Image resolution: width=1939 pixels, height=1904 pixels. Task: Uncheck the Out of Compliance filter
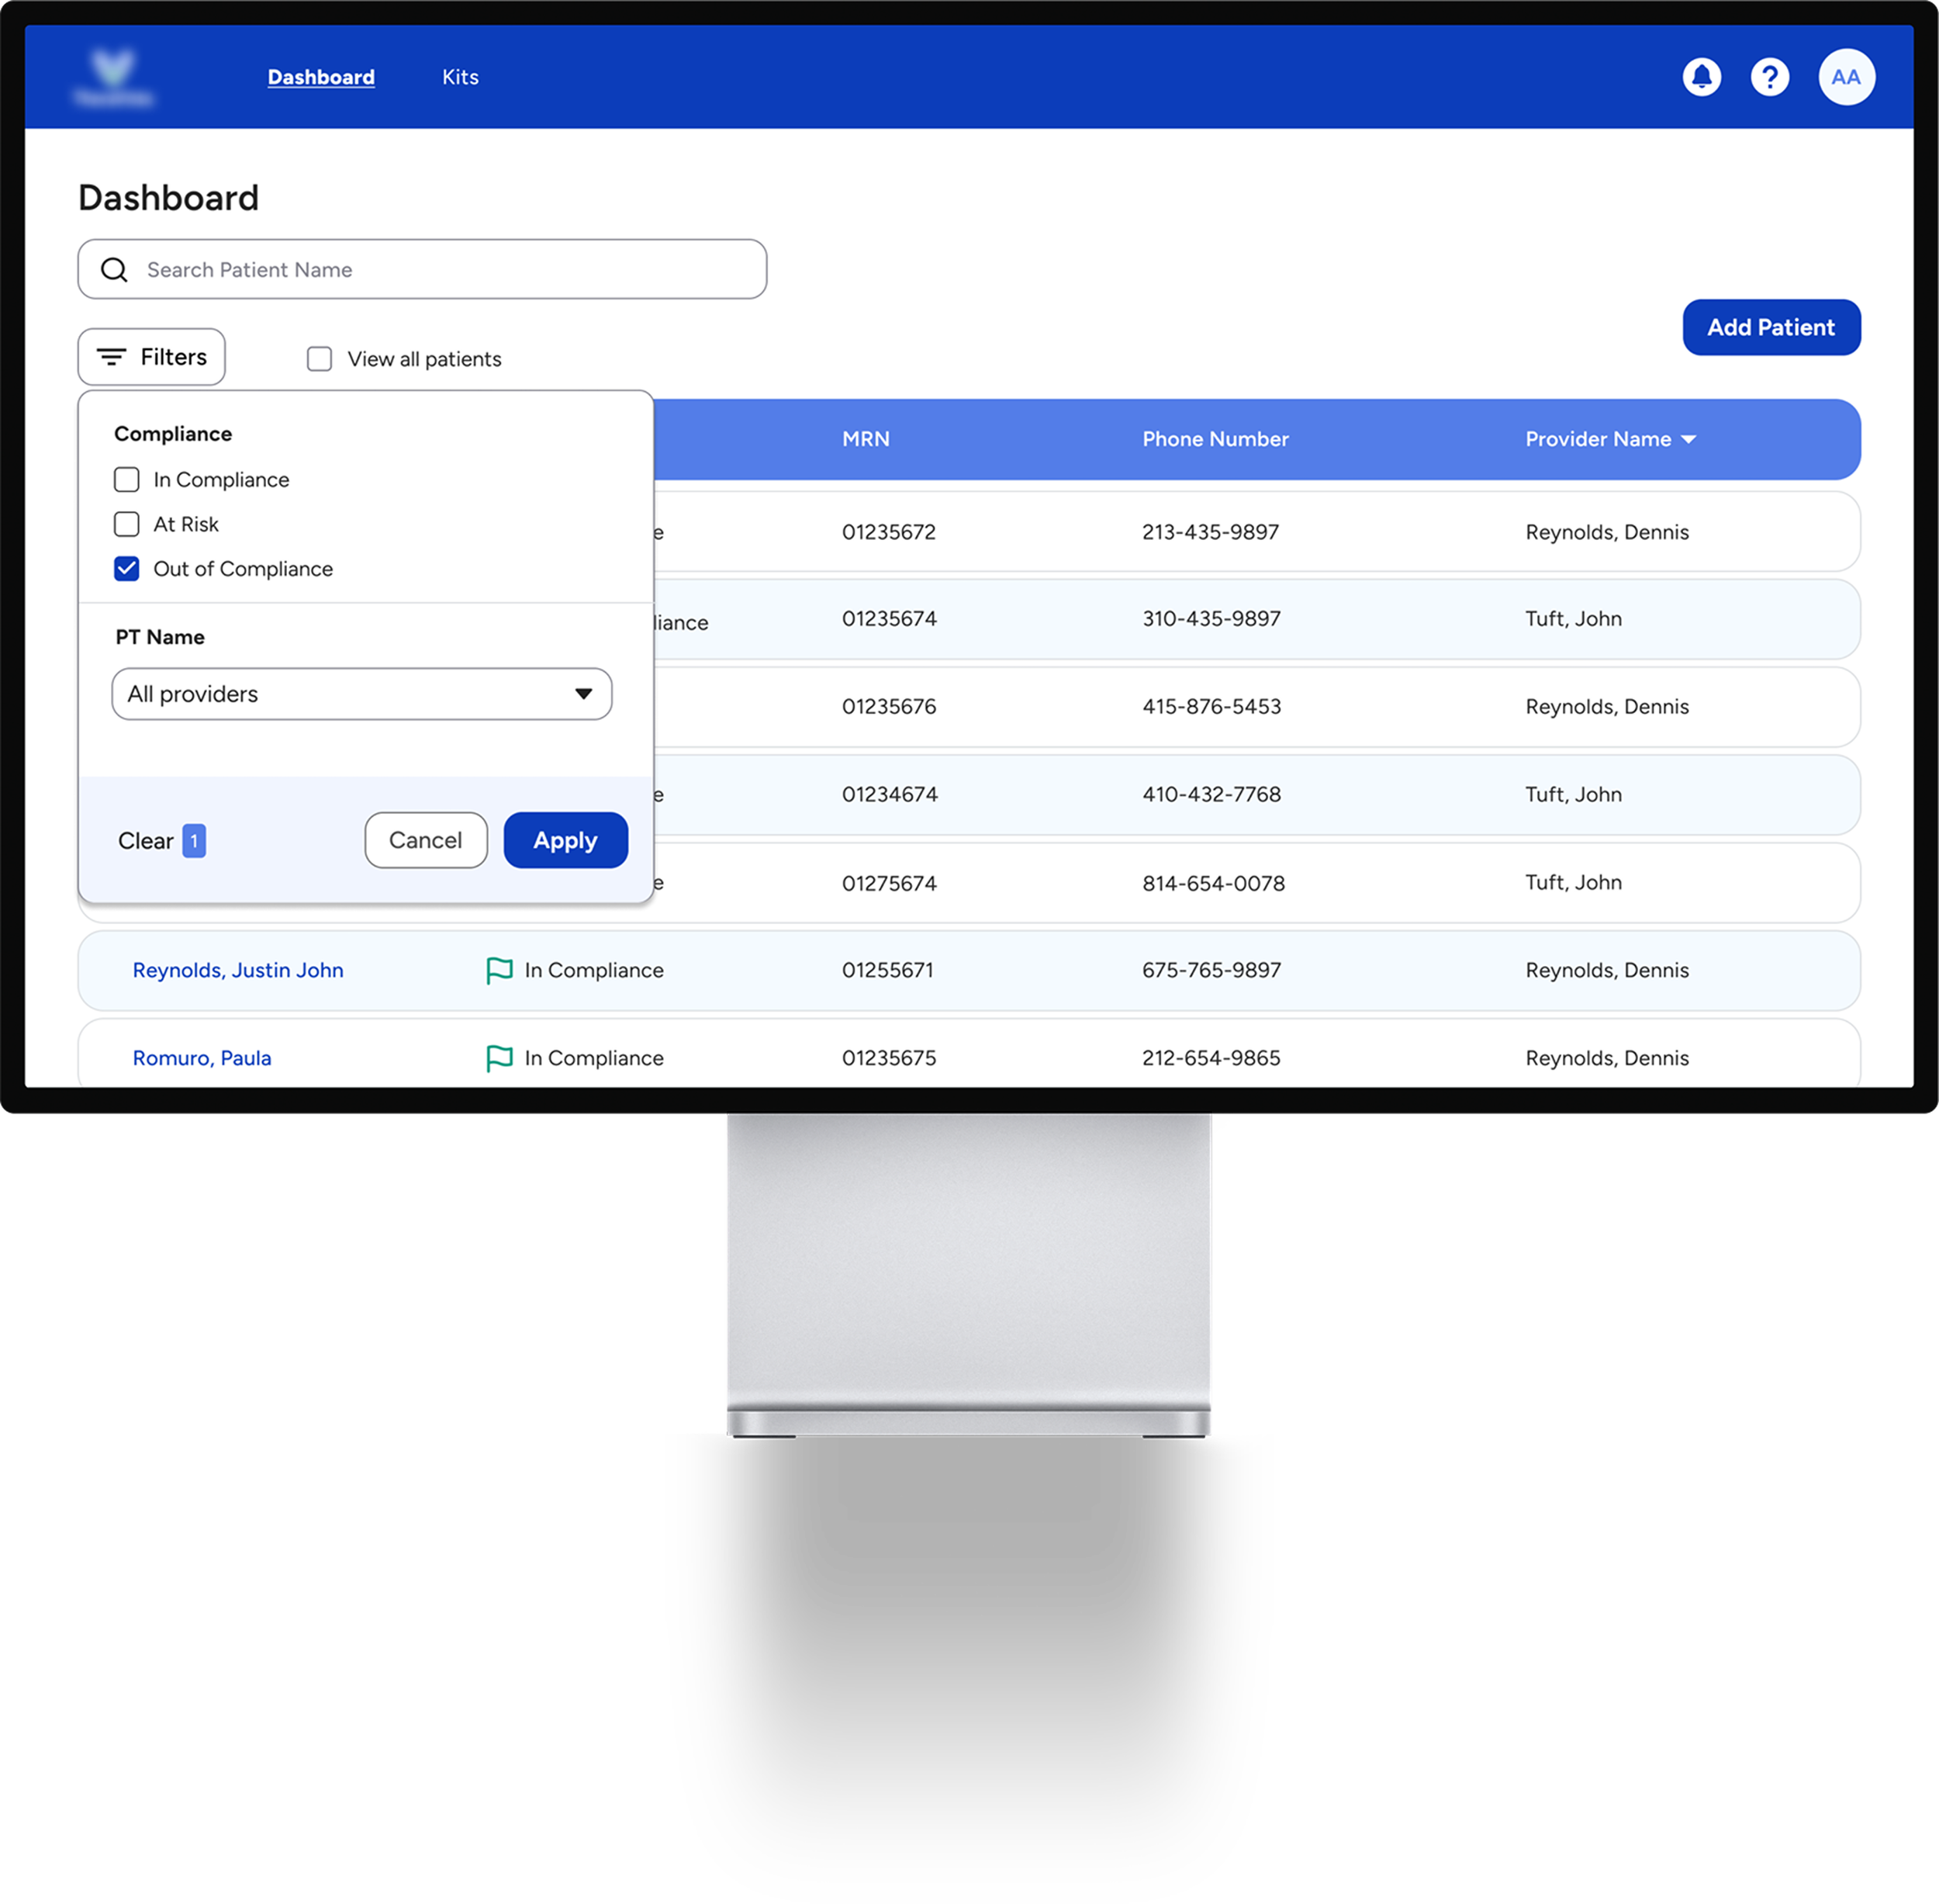click(126, 568)
